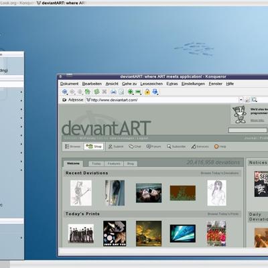The image size is (268, 268).
Task: Open the blue light rays print
Action: click(183, 234)
